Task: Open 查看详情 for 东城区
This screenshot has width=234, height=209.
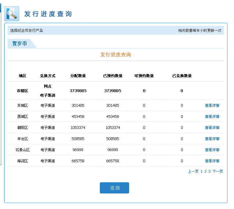Action: tap(212, 106)
